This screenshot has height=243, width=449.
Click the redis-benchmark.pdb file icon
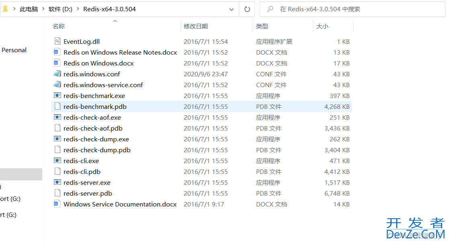pos(57,106)
